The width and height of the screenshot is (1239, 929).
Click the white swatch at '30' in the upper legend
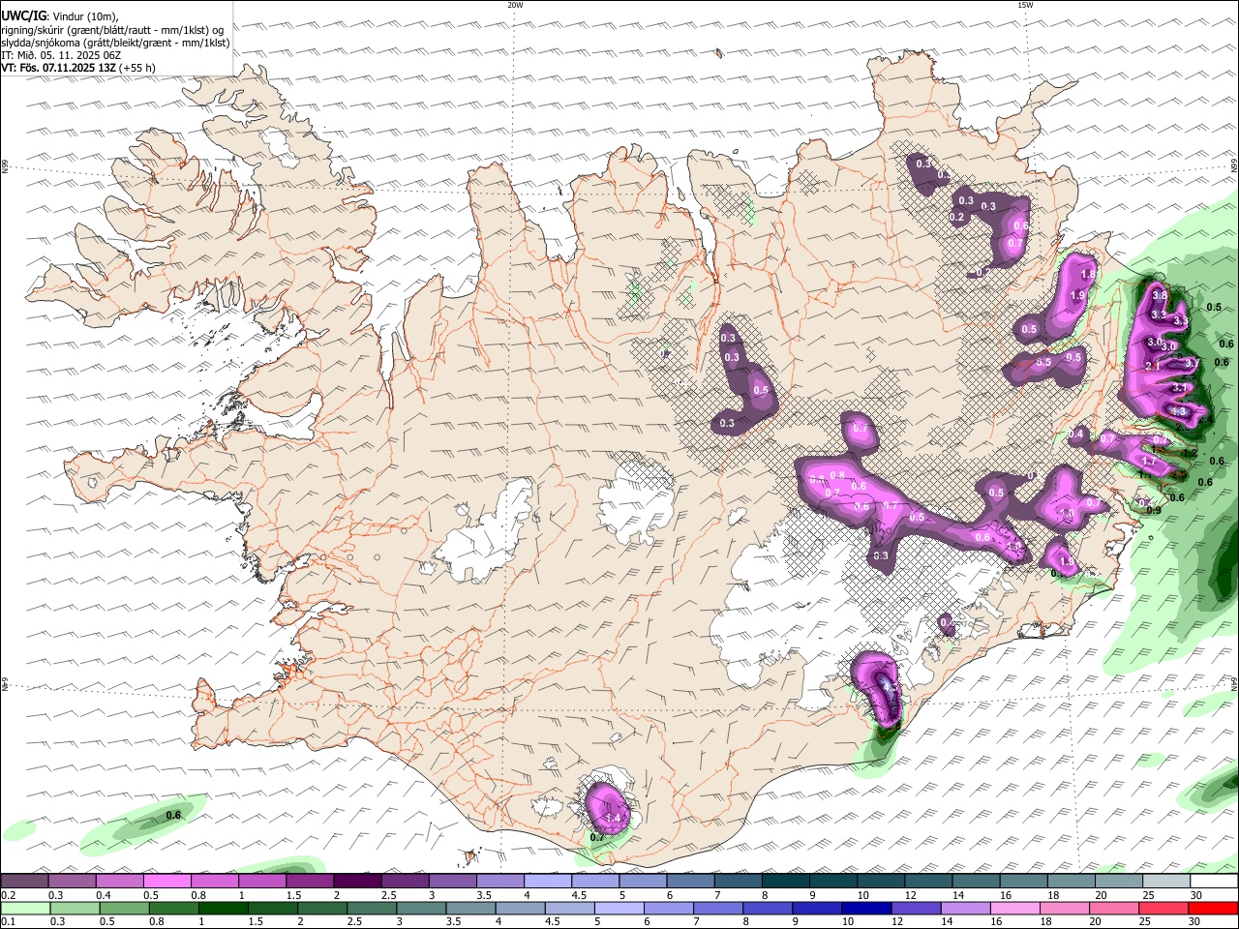click(x=1214, y=882)
